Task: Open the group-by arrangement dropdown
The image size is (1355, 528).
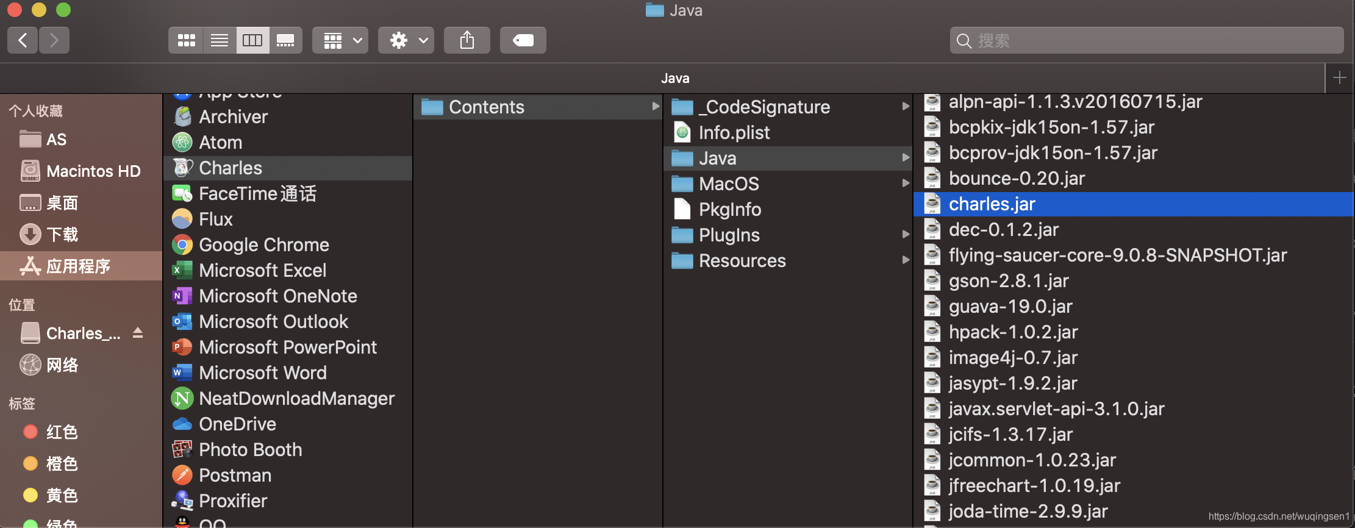Action: pyautogui.click(x=340, y=40)
